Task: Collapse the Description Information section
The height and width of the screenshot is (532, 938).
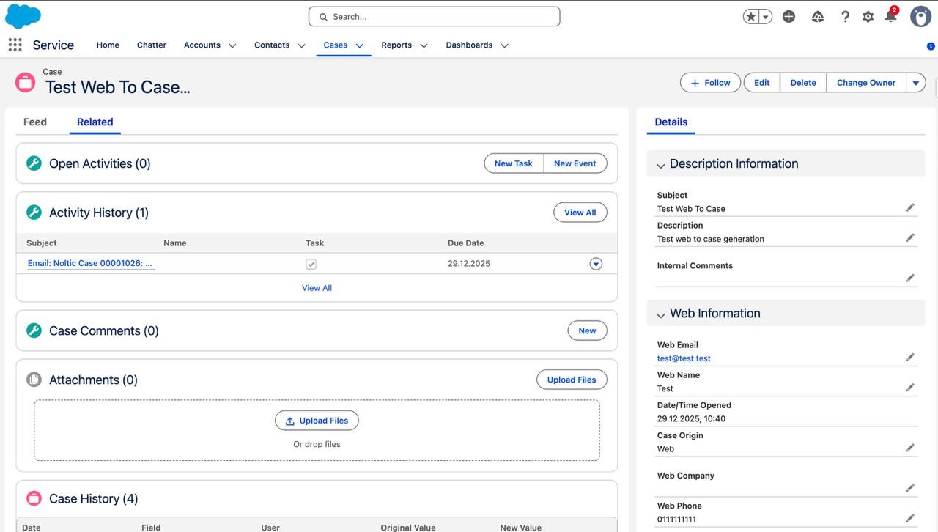Action: click(x=660, y=165)
